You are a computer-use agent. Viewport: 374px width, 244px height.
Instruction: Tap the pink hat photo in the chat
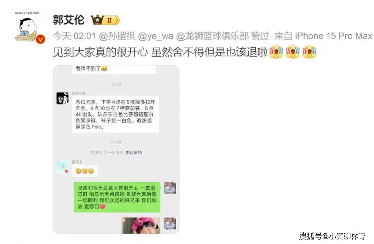pyautogui.click(x=141, y=225)
